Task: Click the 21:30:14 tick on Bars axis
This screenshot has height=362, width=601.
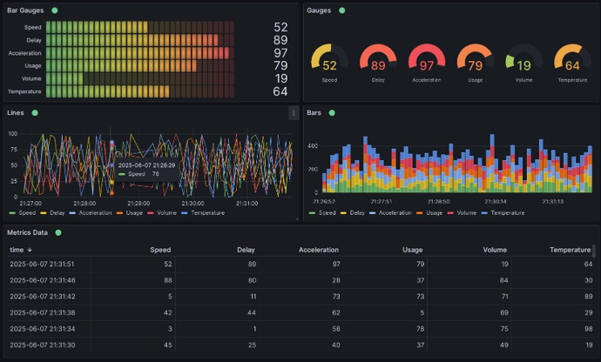Action: pos(496,202)
